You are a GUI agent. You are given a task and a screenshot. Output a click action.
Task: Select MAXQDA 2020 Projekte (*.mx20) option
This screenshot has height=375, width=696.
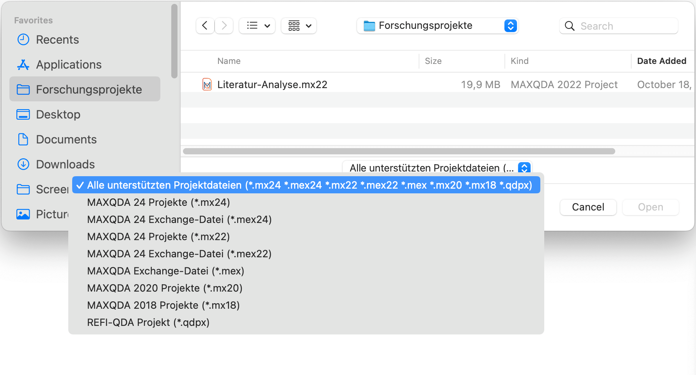[x=165, y=288]
